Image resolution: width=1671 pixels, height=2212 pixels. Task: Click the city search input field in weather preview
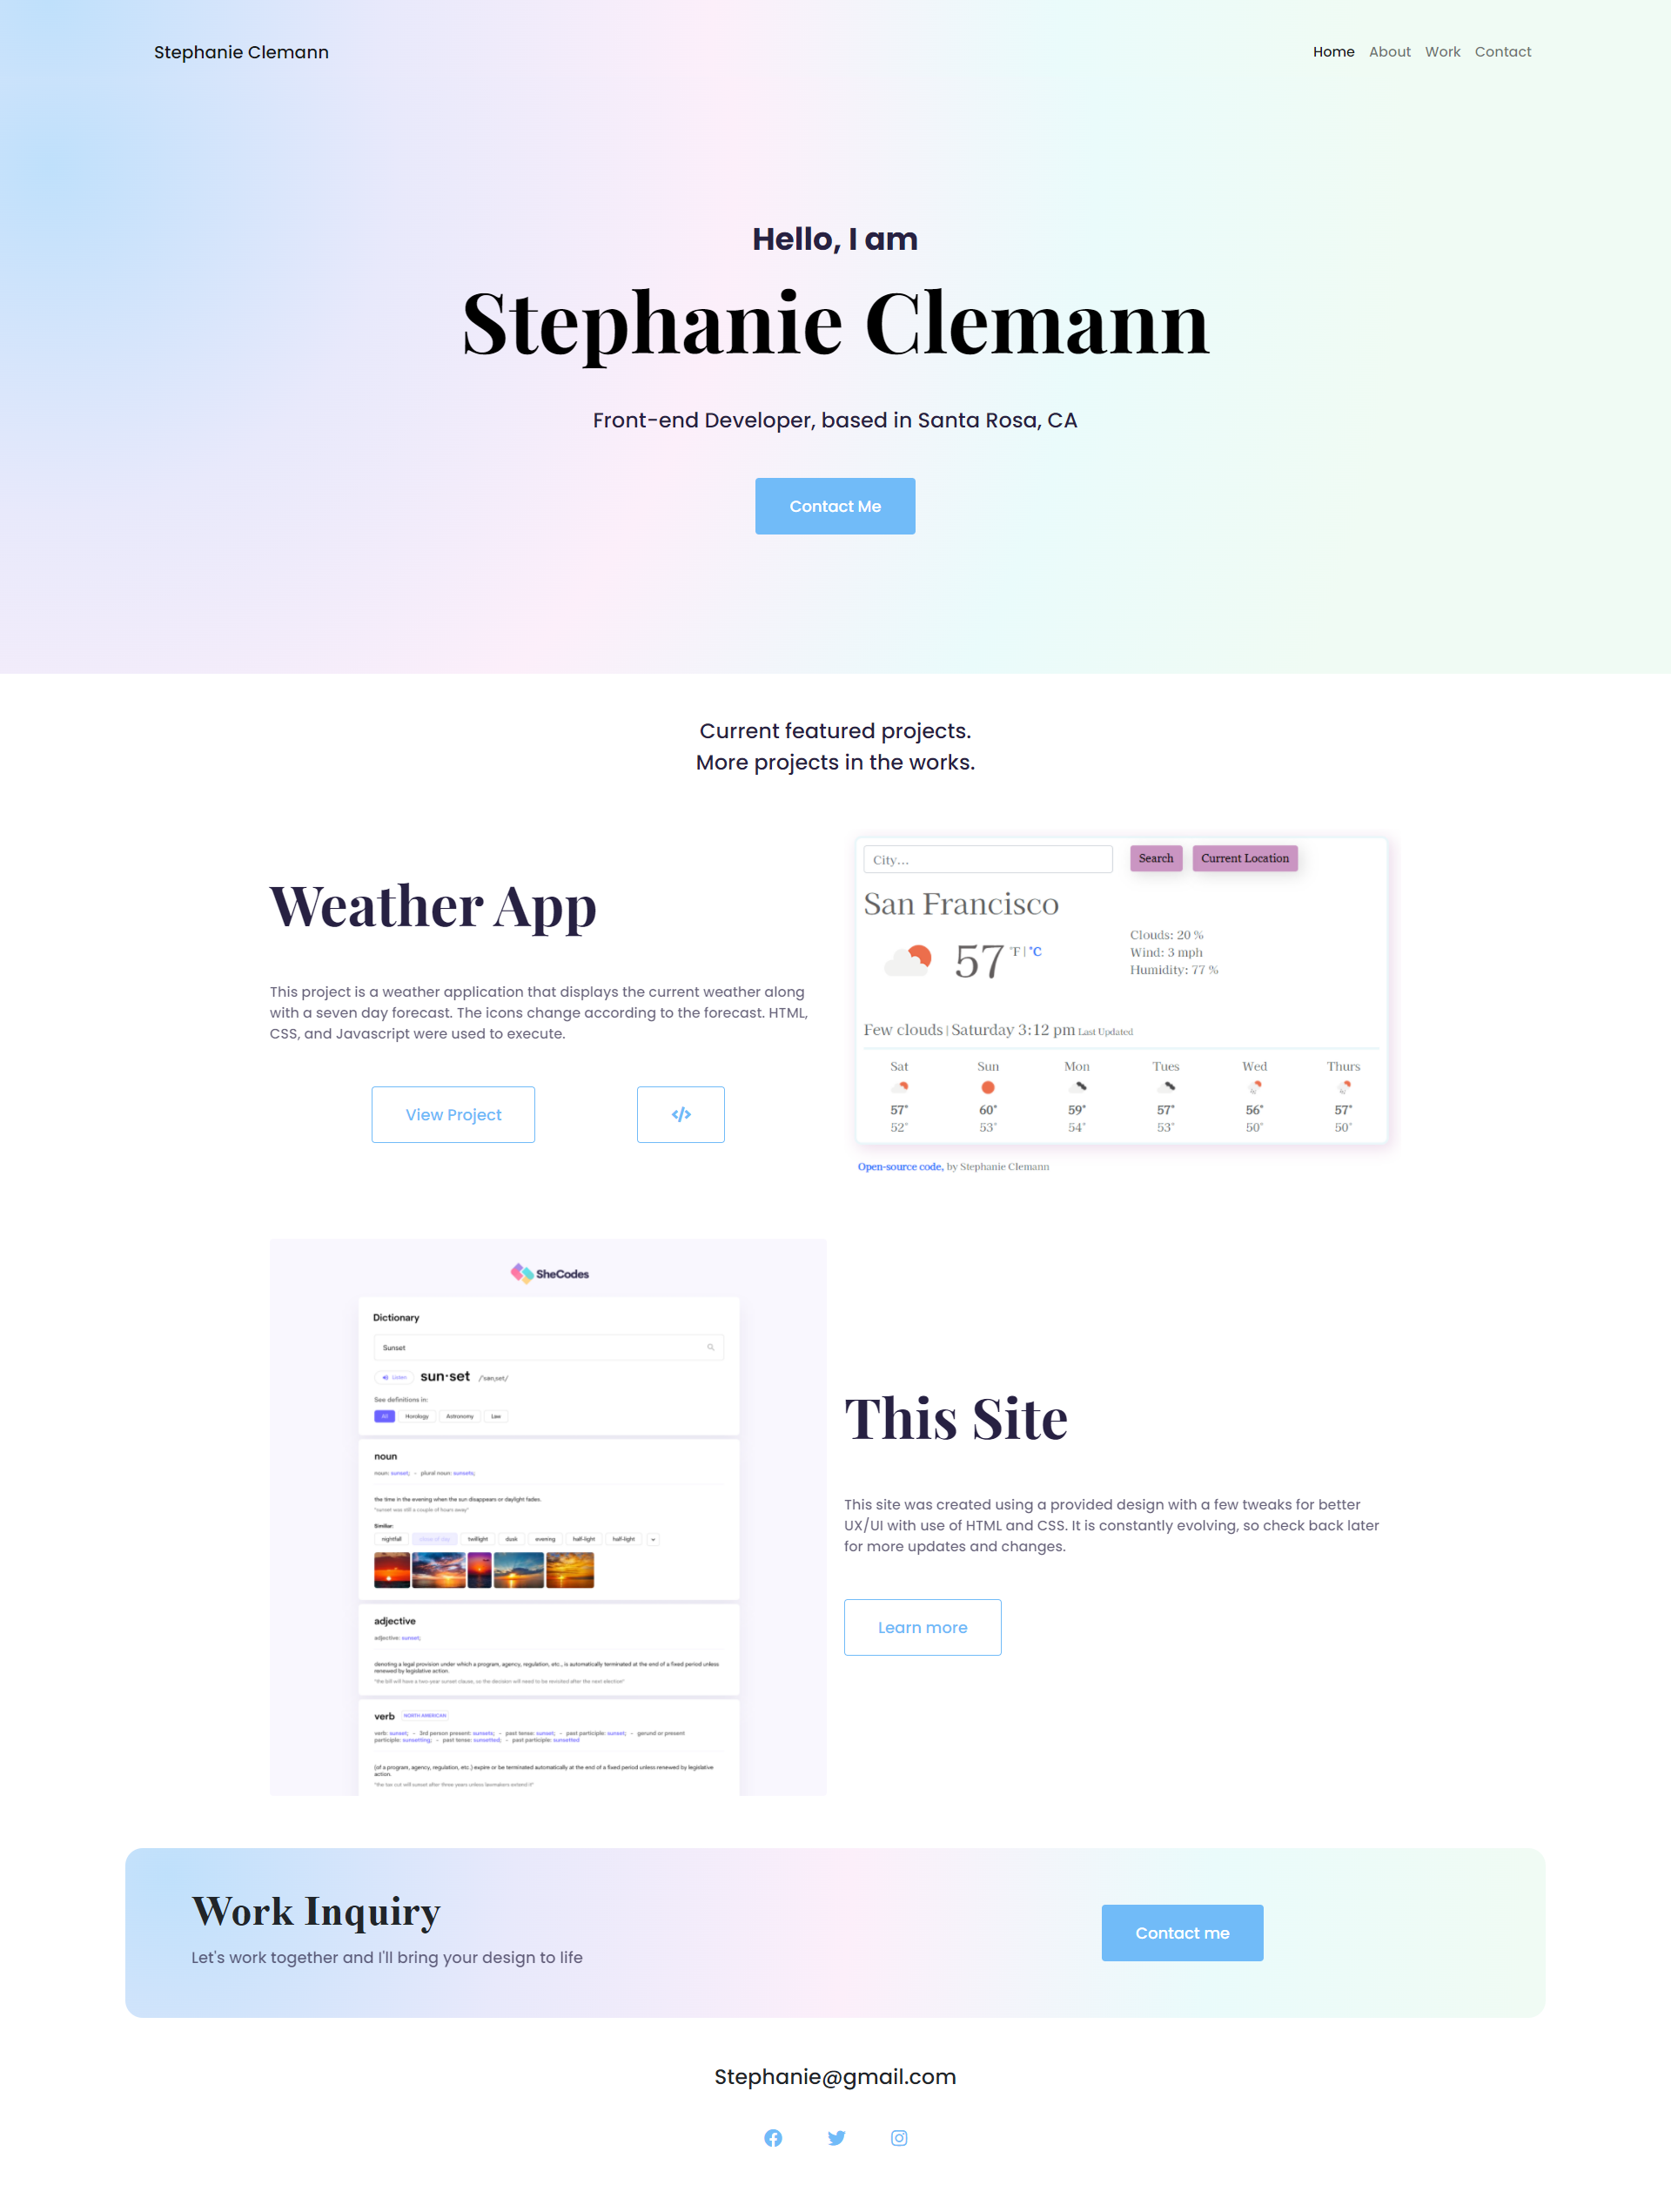986,858
